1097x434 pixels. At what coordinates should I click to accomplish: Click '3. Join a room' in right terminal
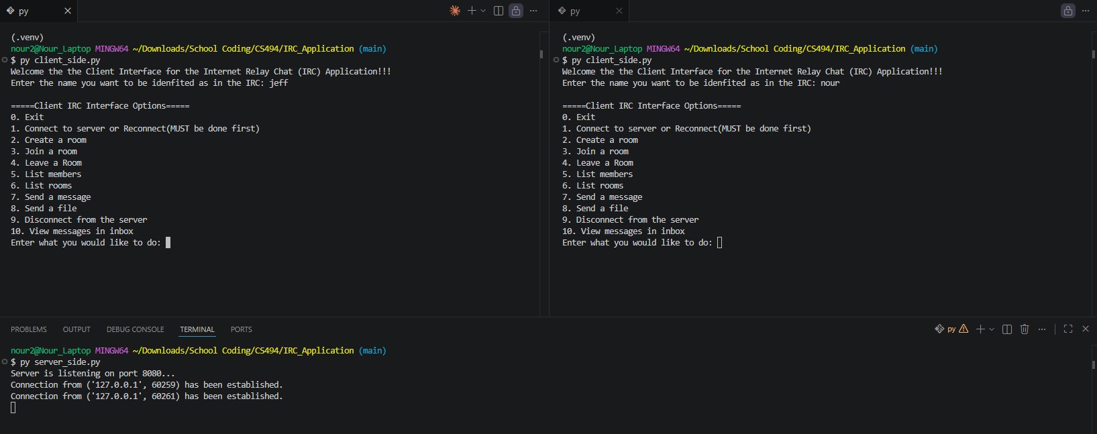pos(595,152)
